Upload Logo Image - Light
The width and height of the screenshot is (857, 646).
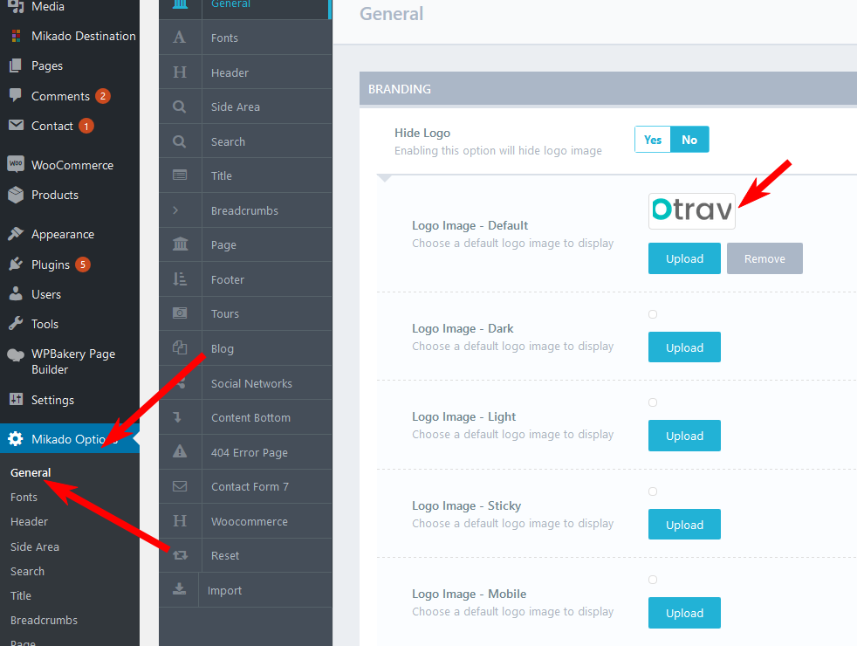tap(684, 436)
